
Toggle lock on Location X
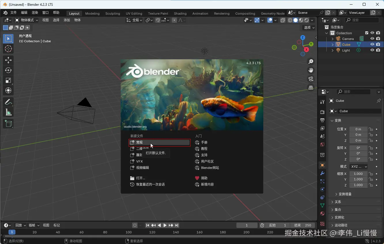pos(371,129)
